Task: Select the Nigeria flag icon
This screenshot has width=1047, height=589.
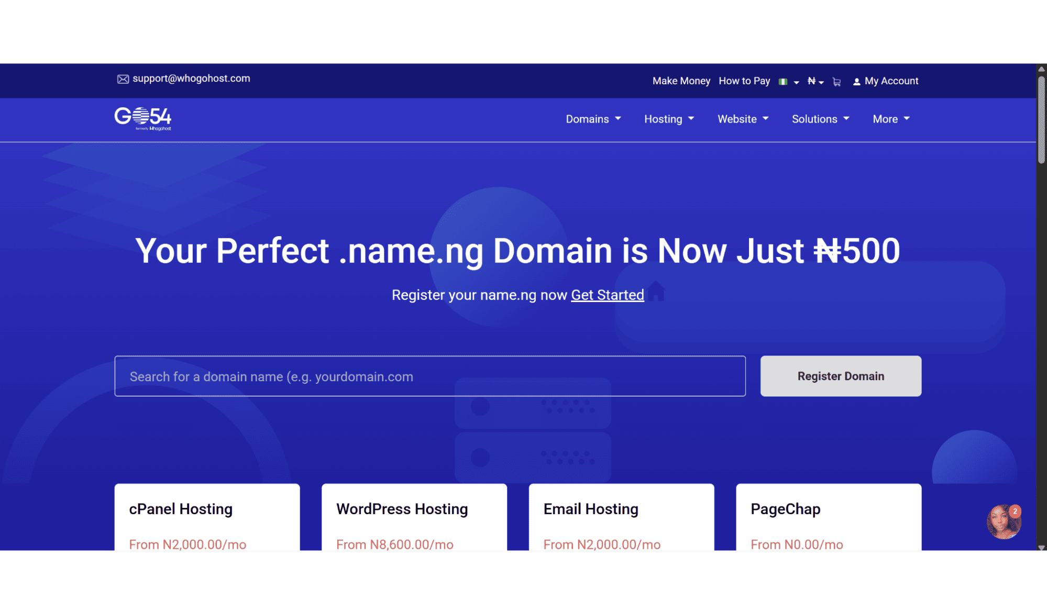Action: pos(783,82)
